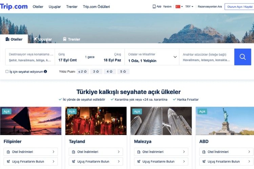This screenshot has height=169, width=254.
Task: Click the Malezya country heading
Action: click(143, 142)
